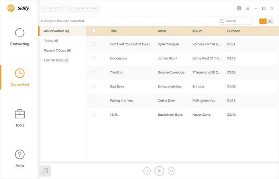Click duration 03:39

point(231,72)
